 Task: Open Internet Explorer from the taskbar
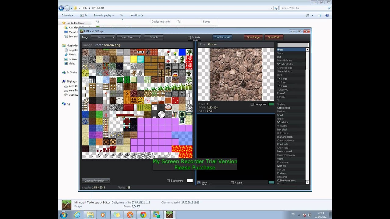click(x=77, y=215)
